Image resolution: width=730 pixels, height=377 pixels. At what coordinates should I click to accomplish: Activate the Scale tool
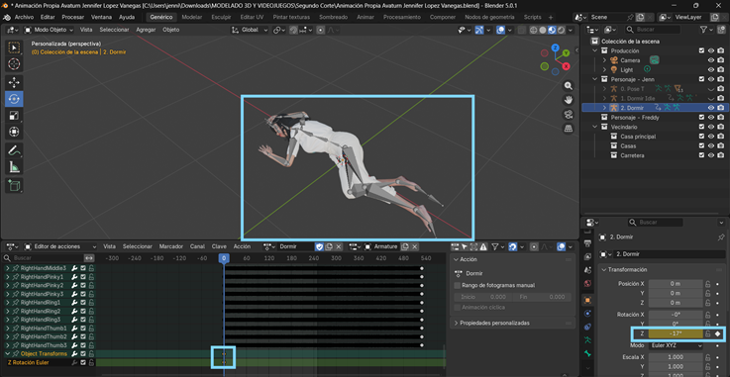14,116
